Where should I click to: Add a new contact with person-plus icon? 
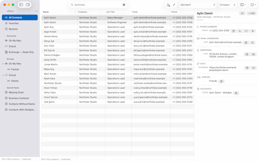168,5
